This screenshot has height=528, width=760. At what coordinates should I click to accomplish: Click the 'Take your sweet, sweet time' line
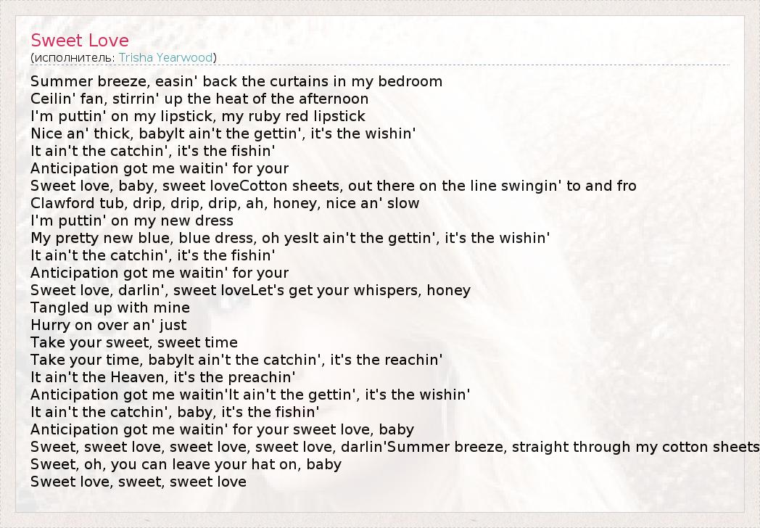134,342
